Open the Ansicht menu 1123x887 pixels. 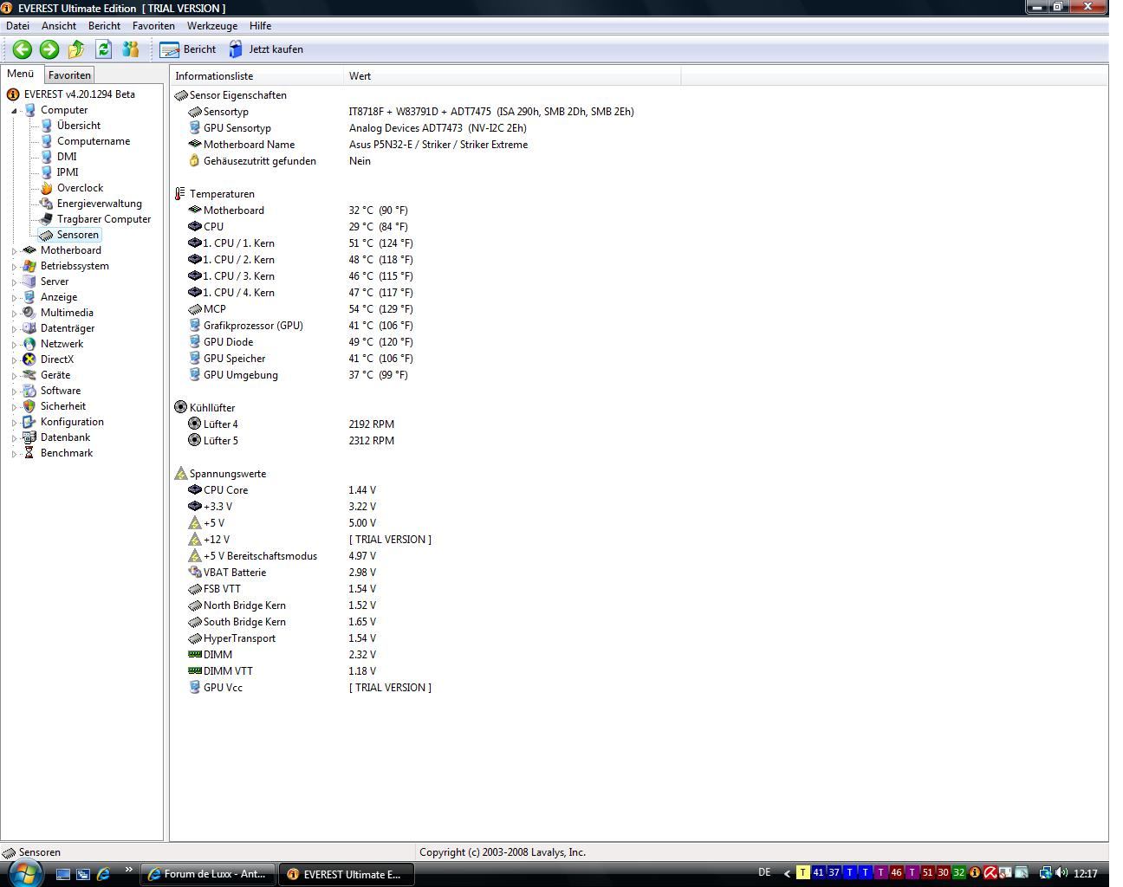[59, 26]
